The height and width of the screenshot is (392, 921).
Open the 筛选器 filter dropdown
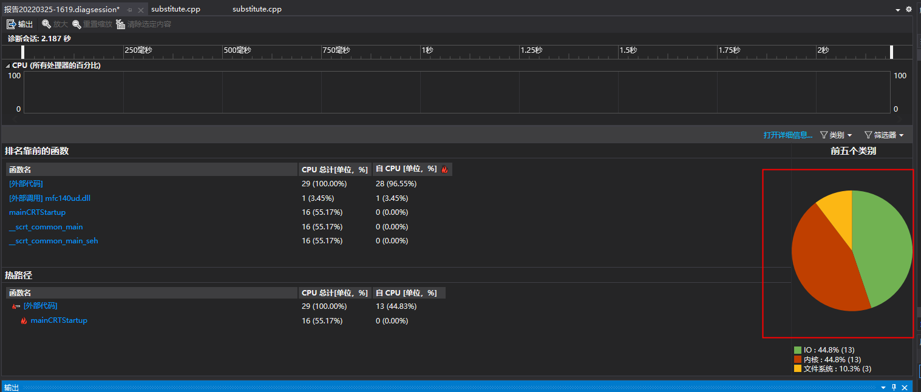tap(884, 135)
